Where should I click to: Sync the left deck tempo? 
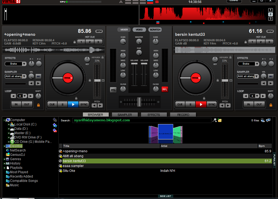(84, 105)
